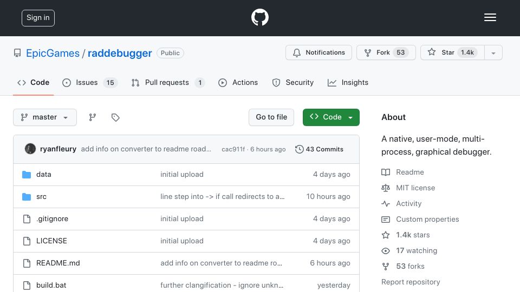Open the ryanfleury author link
The image size is (520, 292).
58,149
